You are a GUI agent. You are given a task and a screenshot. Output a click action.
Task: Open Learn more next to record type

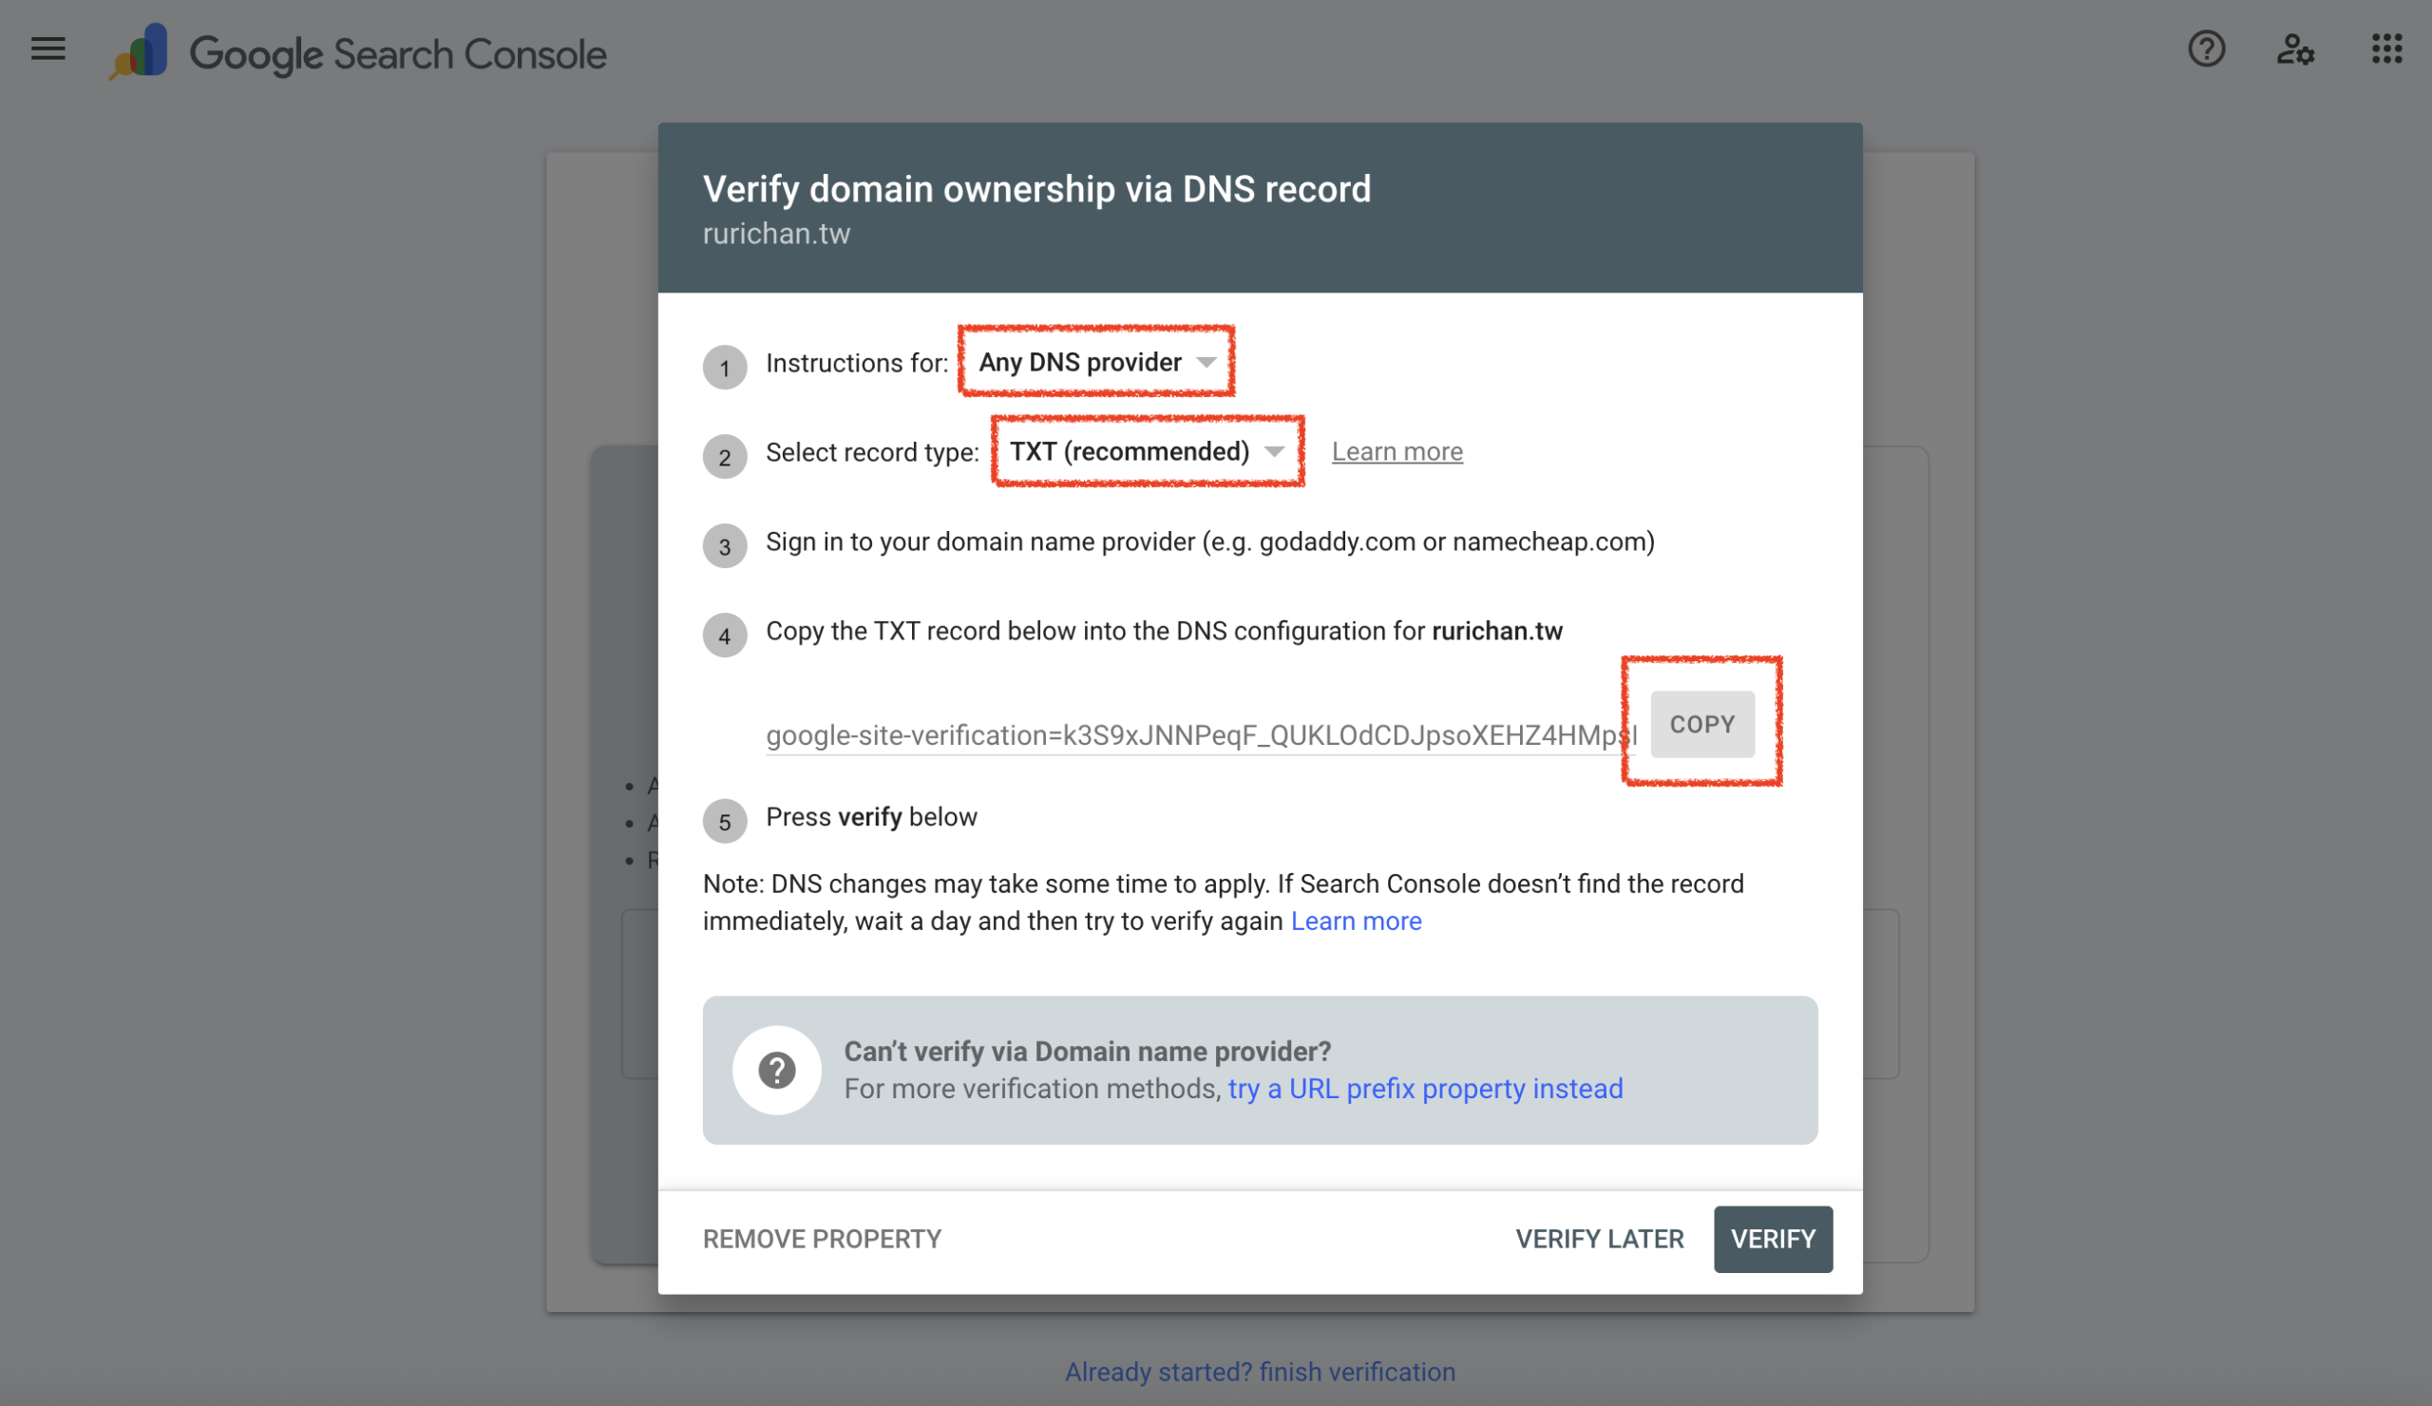(x=1396, y=451)
